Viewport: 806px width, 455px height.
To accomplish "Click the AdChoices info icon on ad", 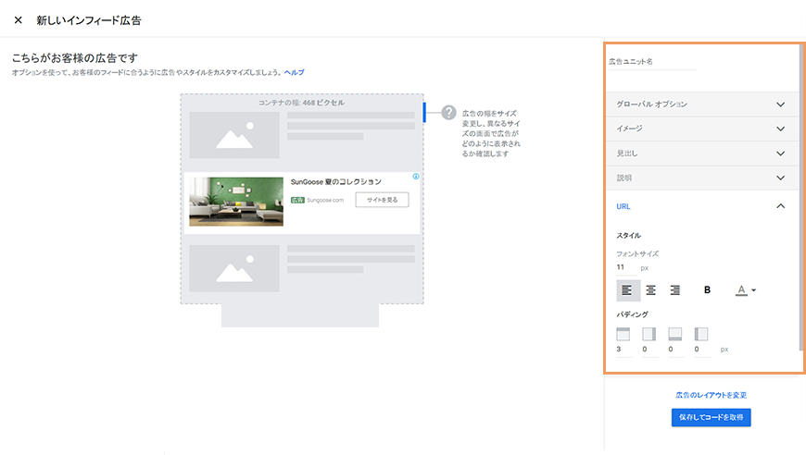I will [416, 177].
